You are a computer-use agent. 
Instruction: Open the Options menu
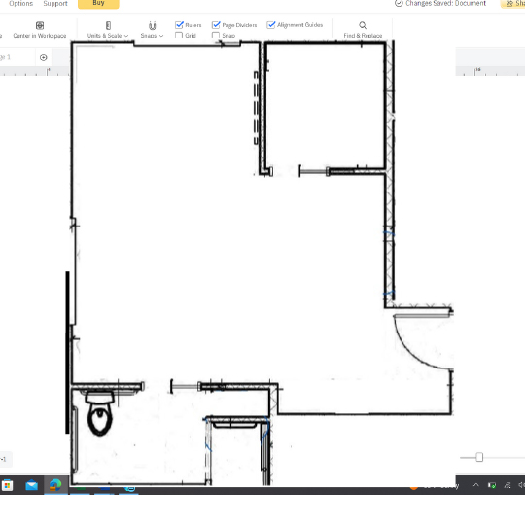pyautogui.click(x=20, y=3)
